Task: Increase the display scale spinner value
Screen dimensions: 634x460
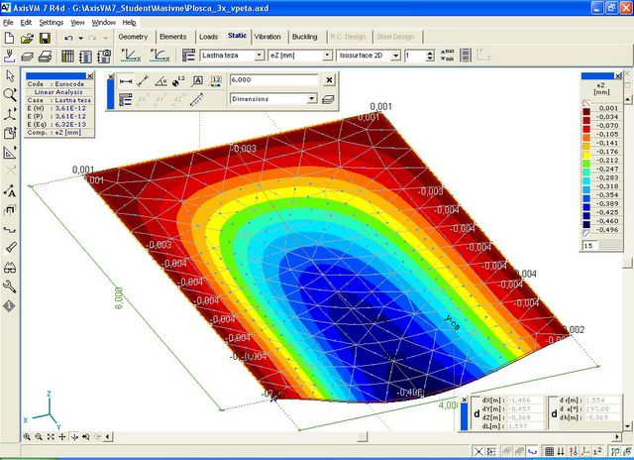Action: pos(430,53)
